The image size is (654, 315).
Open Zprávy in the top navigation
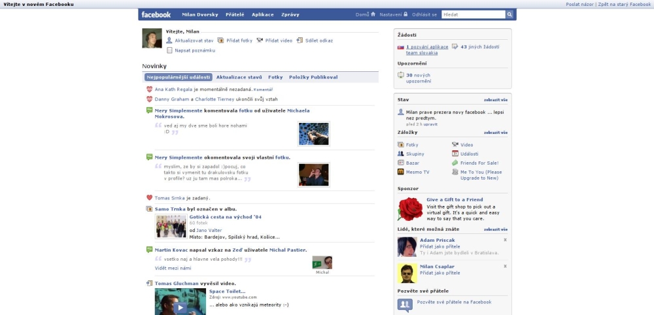pos(290,14)
